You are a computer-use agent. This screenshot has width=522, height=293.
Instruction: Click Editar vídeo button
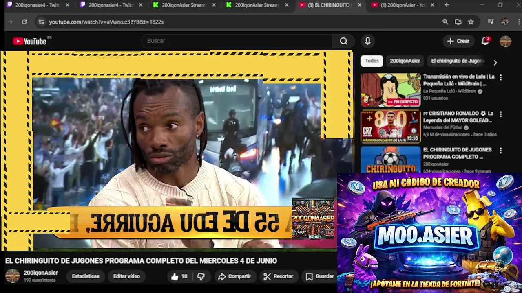pyautogui.click(x=126, y=276)
